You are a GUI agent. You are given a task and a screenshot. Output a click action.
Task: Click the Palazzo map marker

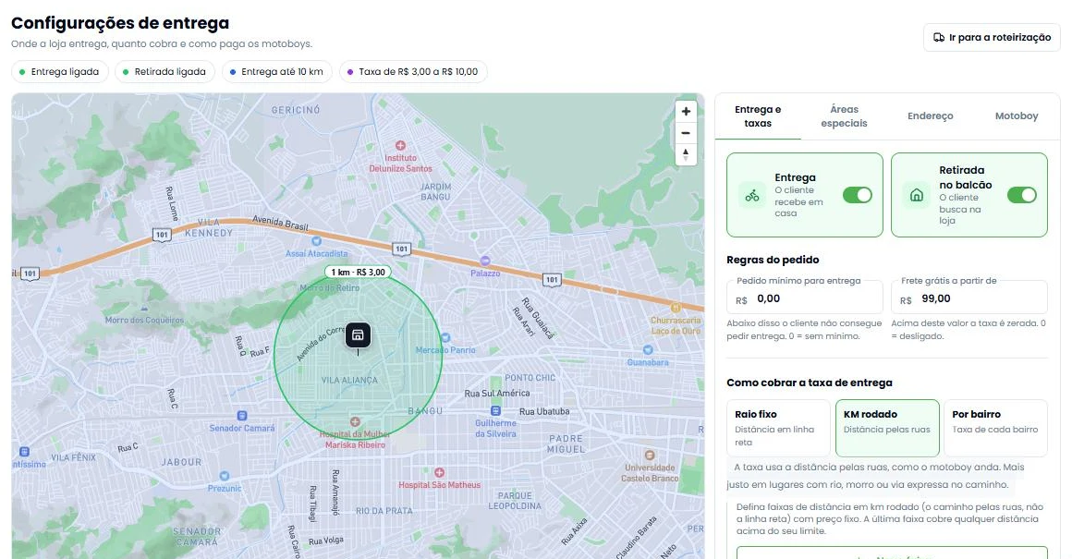[485, 261]
